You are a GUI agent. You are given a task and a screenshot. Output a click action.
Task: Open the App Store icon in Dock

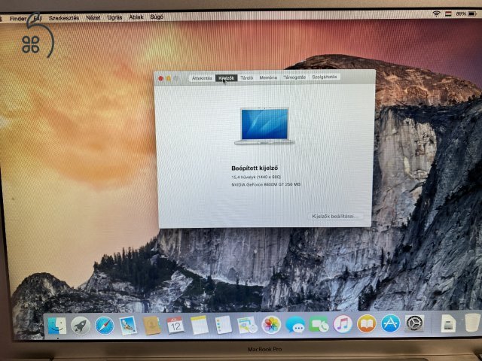pyautogui.click(x=390, y=323)
